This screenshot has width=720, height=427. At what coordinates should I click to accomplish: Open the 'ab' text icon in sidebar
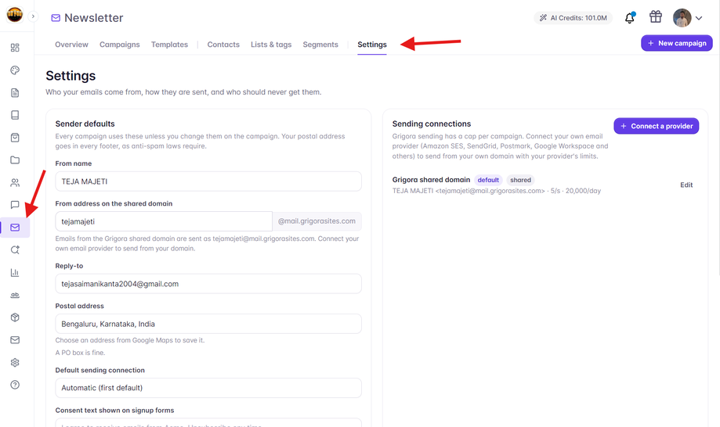[x=15, y=295]
